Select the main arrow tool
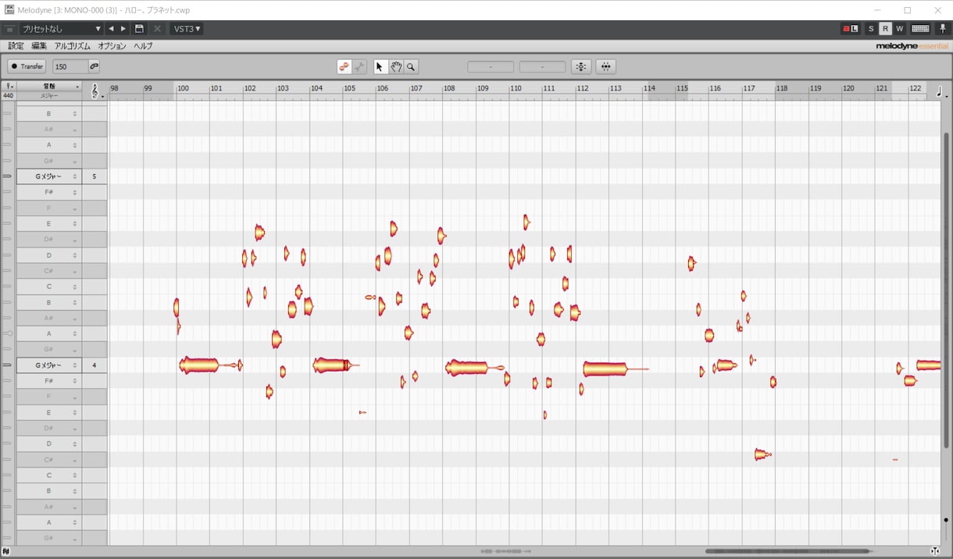The width and height of the screenshot is (953, 559). tap(380, 67)
